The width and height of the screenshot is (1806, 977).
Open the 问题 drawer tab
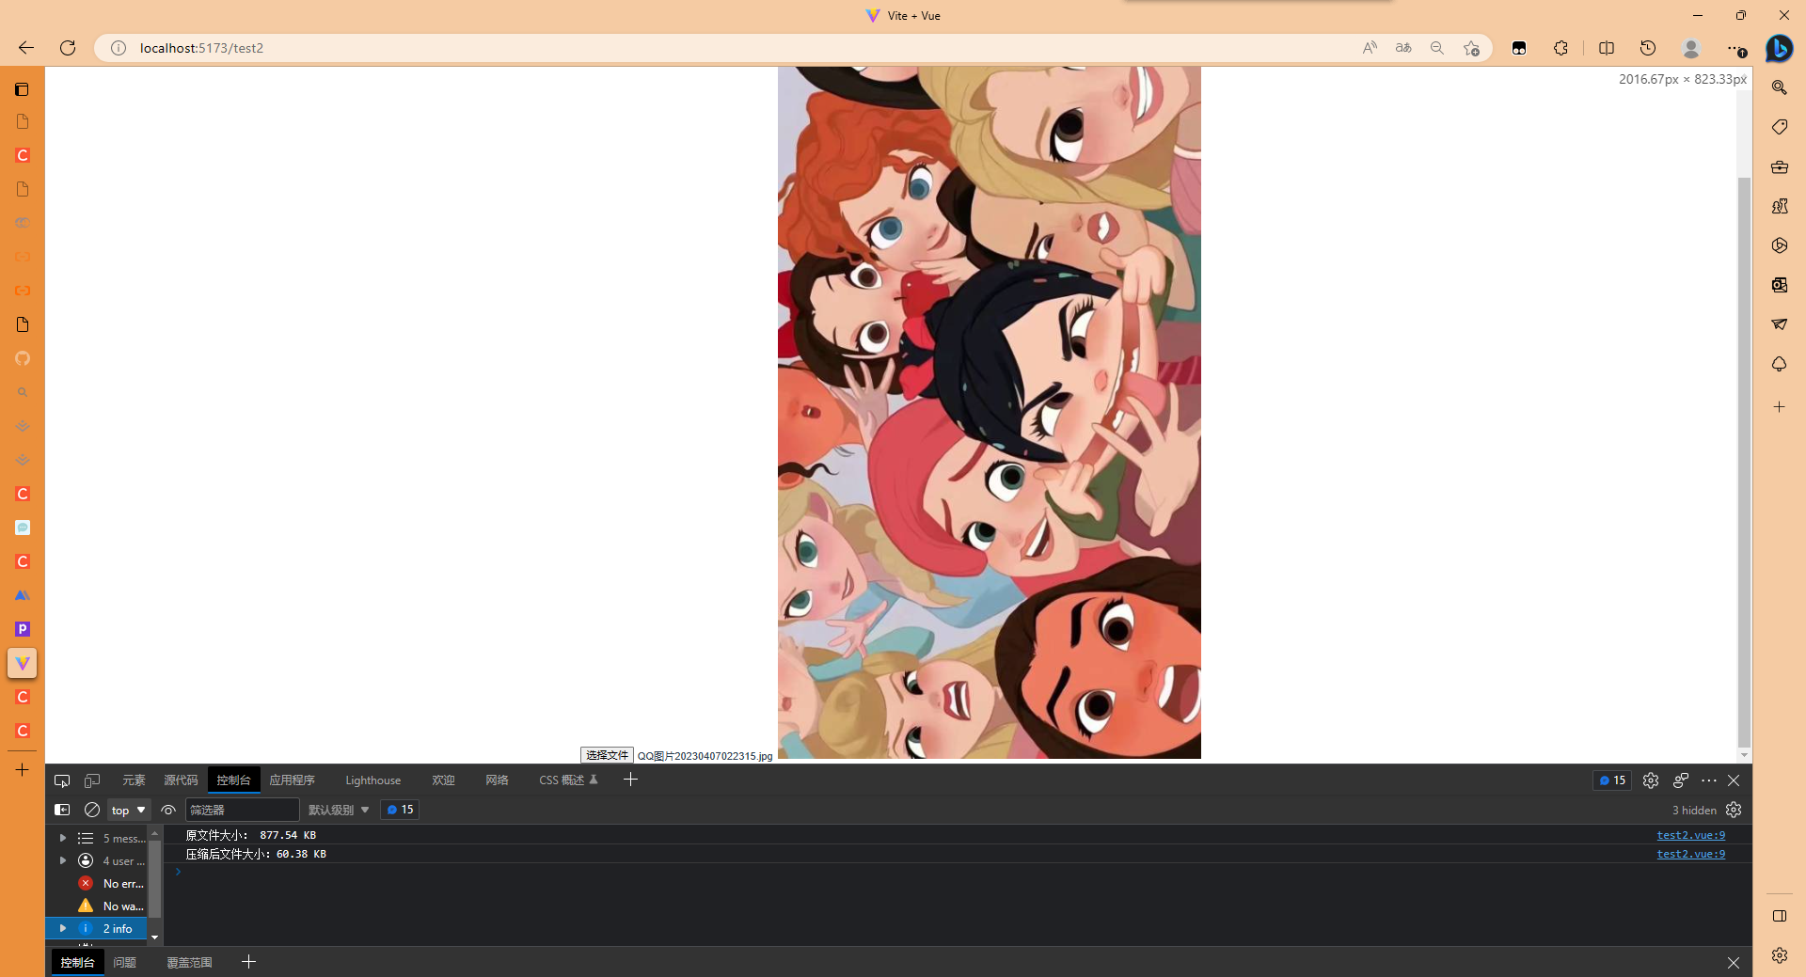124,962
